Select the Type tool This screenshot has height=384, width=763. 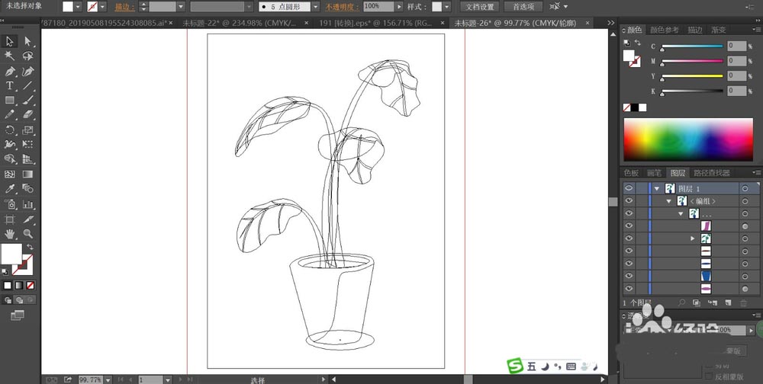coord(10,86)
